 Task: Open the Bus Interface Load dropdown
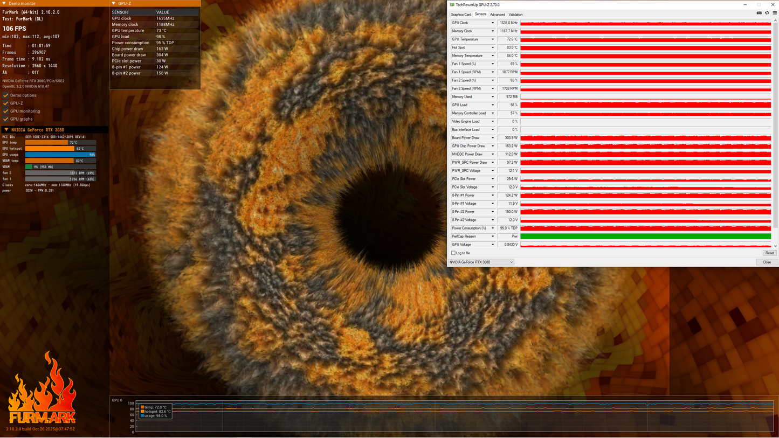(492, 130)
